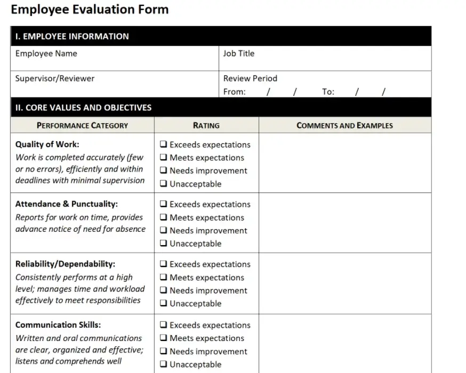
Task: Check Exceeds expectations for Quality of Work
Action: (x=164, y=144)
